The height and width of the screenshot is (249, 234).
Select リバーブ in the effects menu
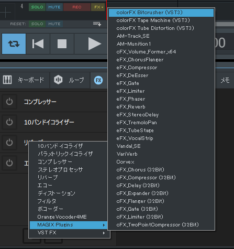tap(69, 178)
